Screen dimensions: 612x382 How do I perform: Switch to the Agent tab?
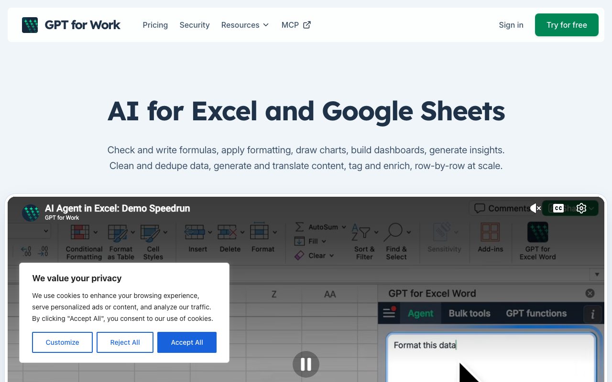click(420, 313)
